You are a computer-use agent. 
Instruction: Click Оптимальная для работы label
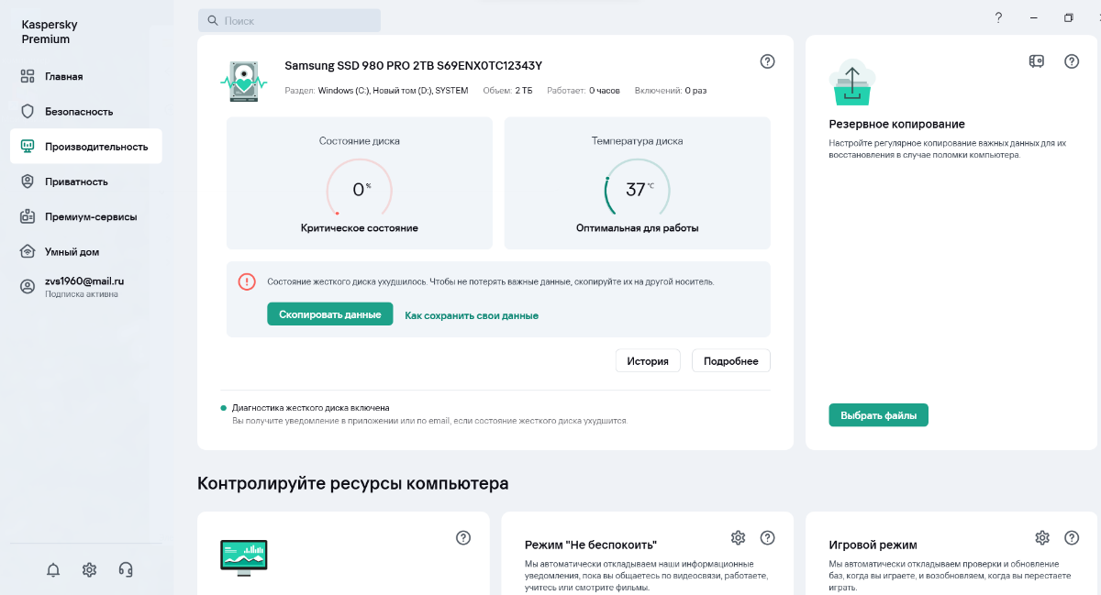coord(637,228)
